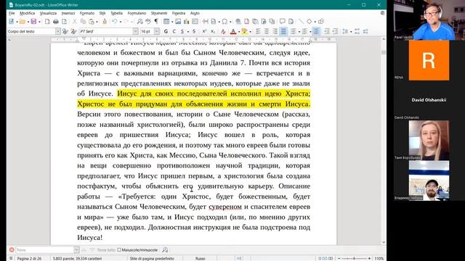This screenshot has width=465, height=261.
Task: Increase indent of paragraph
Action: 327,31
